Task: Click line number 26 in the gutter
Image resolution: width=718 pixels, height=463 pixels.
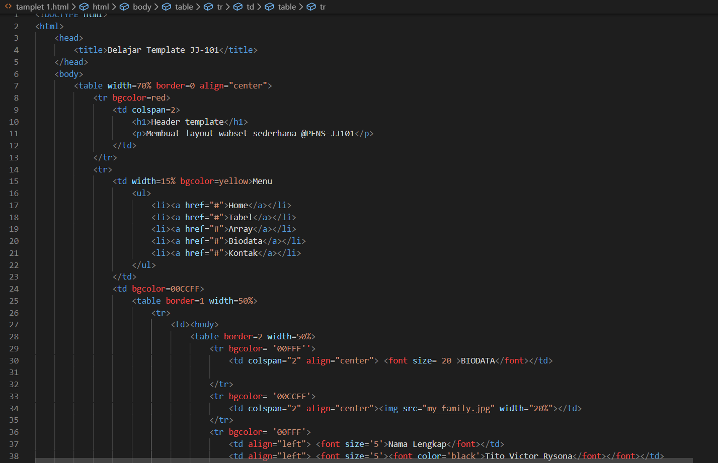Action: pos(14,313)
